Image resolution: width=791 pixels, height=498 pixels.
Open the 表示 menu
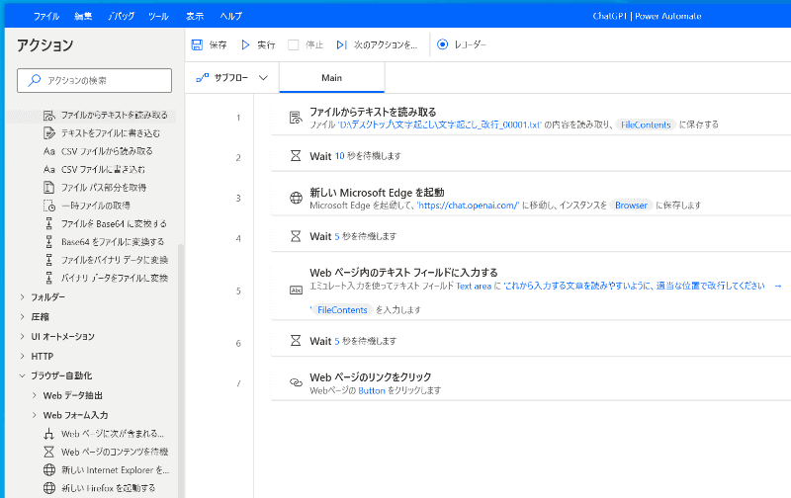coord(194,16)
